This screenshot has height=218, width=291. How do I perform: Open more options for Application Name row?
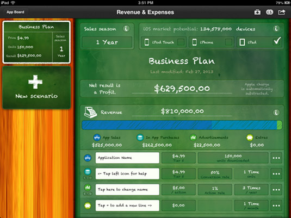tap(276, 158)
